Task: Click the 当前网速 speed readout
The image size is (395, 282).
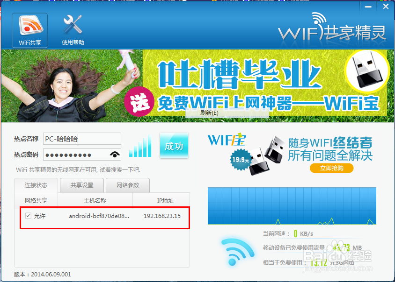Action: point(288,234)
